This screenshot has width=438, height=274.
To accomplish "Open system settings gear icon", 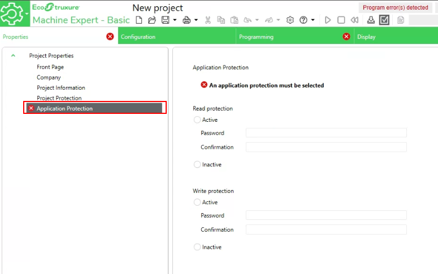I will [290, 20].
